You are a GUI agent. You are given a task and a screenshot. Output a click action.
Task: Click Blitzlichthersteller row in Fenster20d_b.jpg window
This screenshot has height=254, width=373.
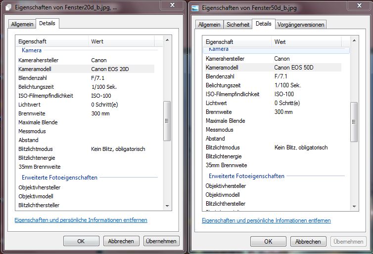[x=86, y=205]
